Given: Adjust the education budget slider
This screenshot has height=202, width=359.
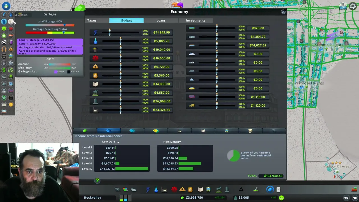Looking at the screenshot, I should 121,84.
